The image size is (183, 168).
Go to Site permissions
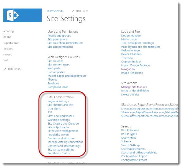[x=58, y=39]
